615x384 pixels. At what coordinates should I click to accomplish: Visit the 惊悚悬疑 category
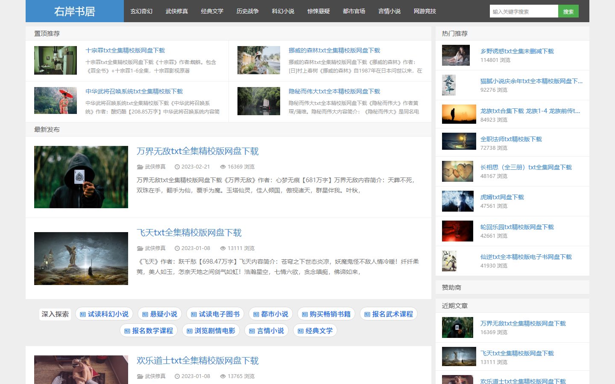click(319, 11)
